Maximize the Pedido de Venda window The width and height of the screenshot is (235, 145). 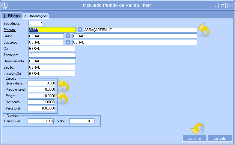coord(223,5)
